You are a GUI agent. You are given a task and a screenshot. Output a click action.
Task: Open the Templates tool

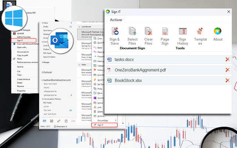coord(200,32)
